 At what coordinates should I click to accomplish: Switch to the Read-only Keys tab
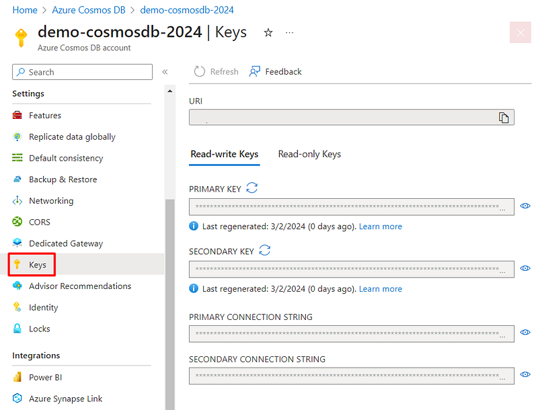pyautogui.click(x=309, y=155)
